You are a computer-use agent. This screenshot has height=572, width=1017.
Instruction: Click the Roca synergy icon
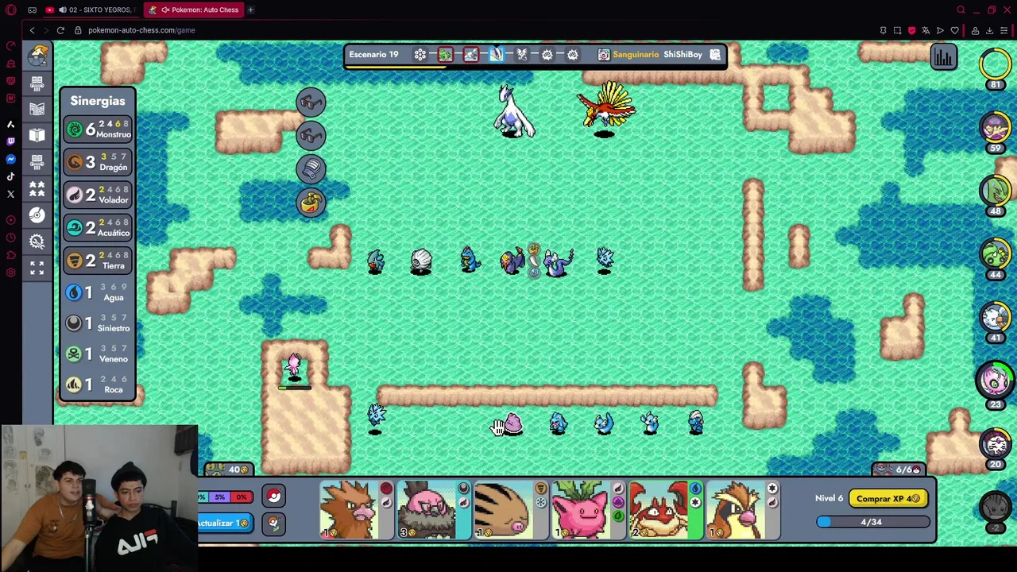click(74, 385)
